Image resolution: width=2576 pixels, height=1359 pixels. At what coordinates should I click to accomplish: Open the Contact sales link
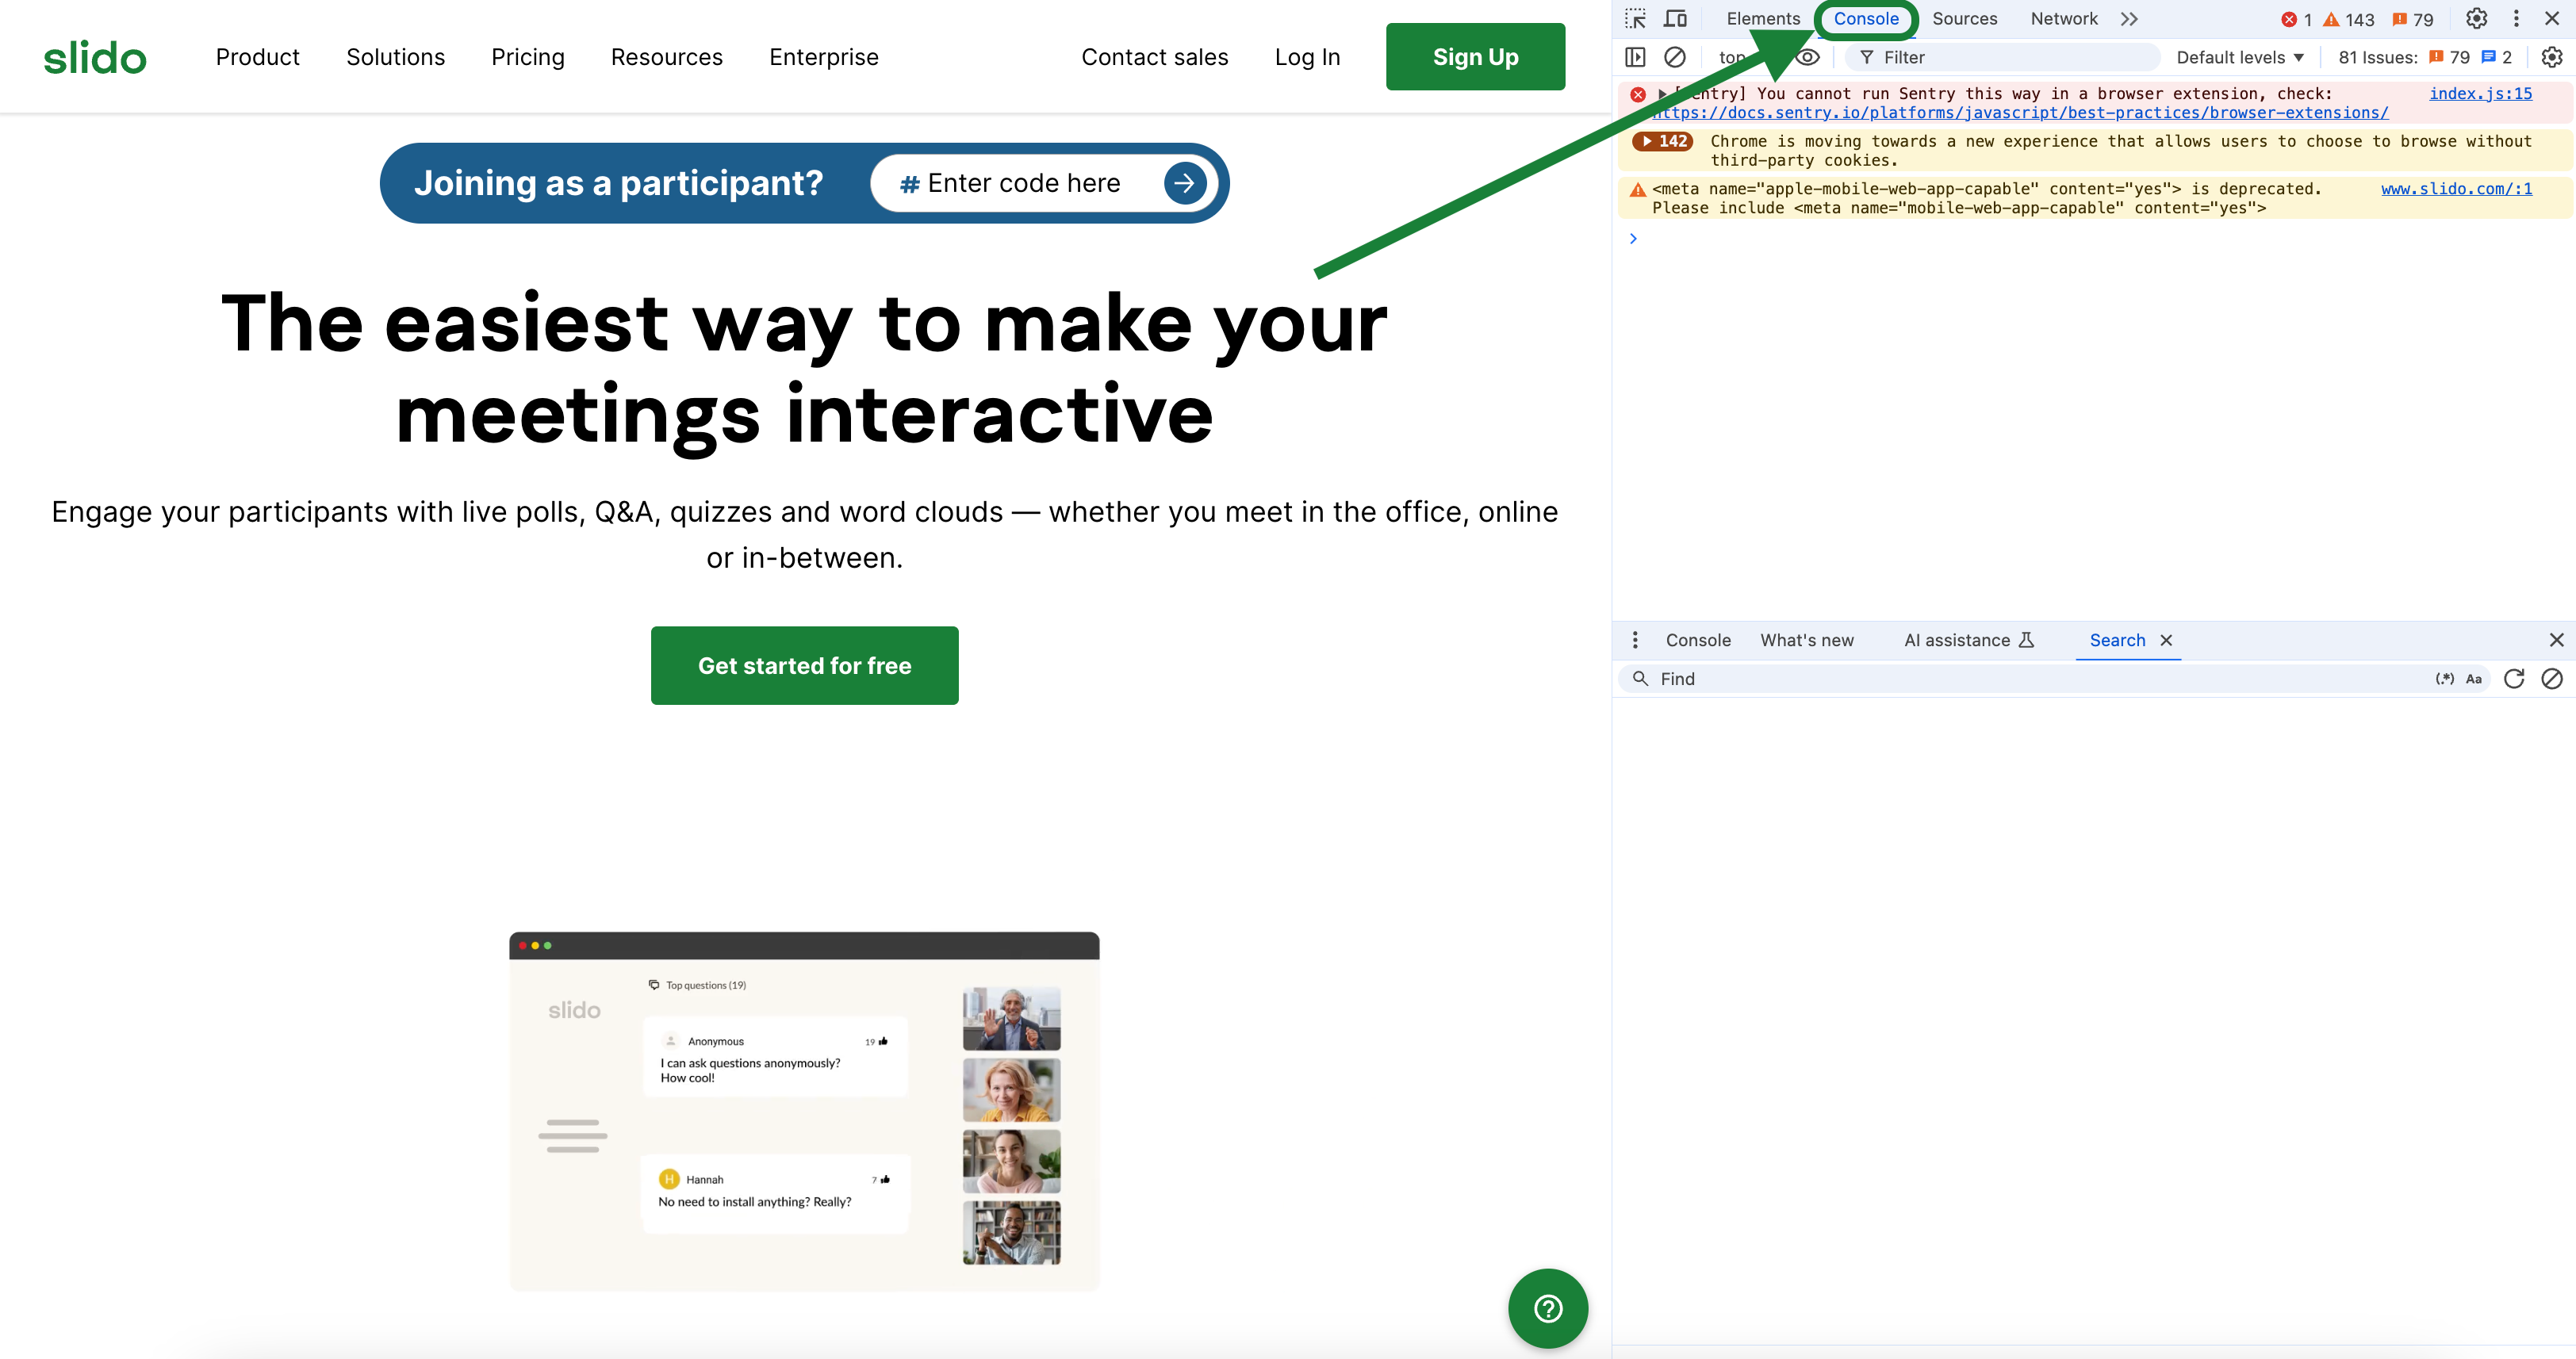point(1154,57)
